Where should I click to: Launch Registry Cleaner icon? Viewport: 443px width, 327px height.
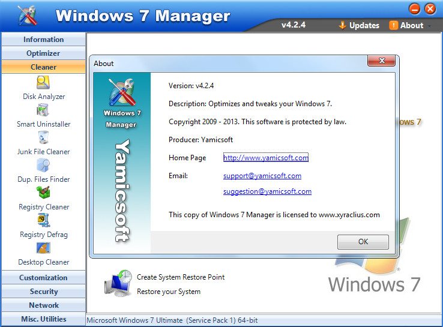[x=43, y=193]
